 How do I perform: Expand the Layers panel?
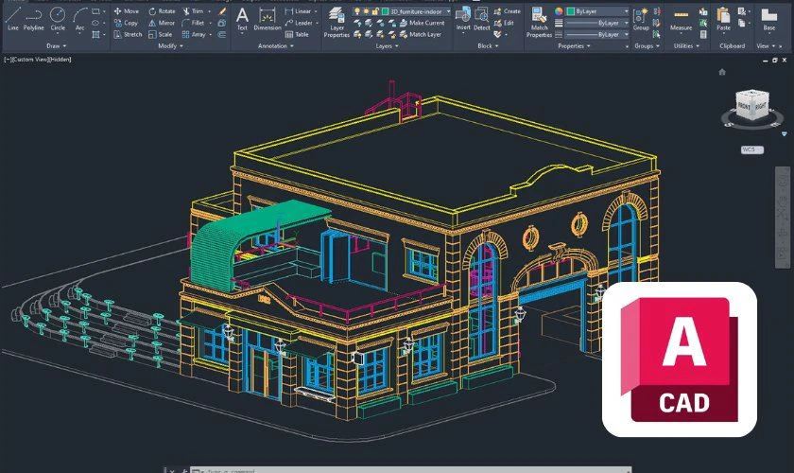[x=387, y=46]
